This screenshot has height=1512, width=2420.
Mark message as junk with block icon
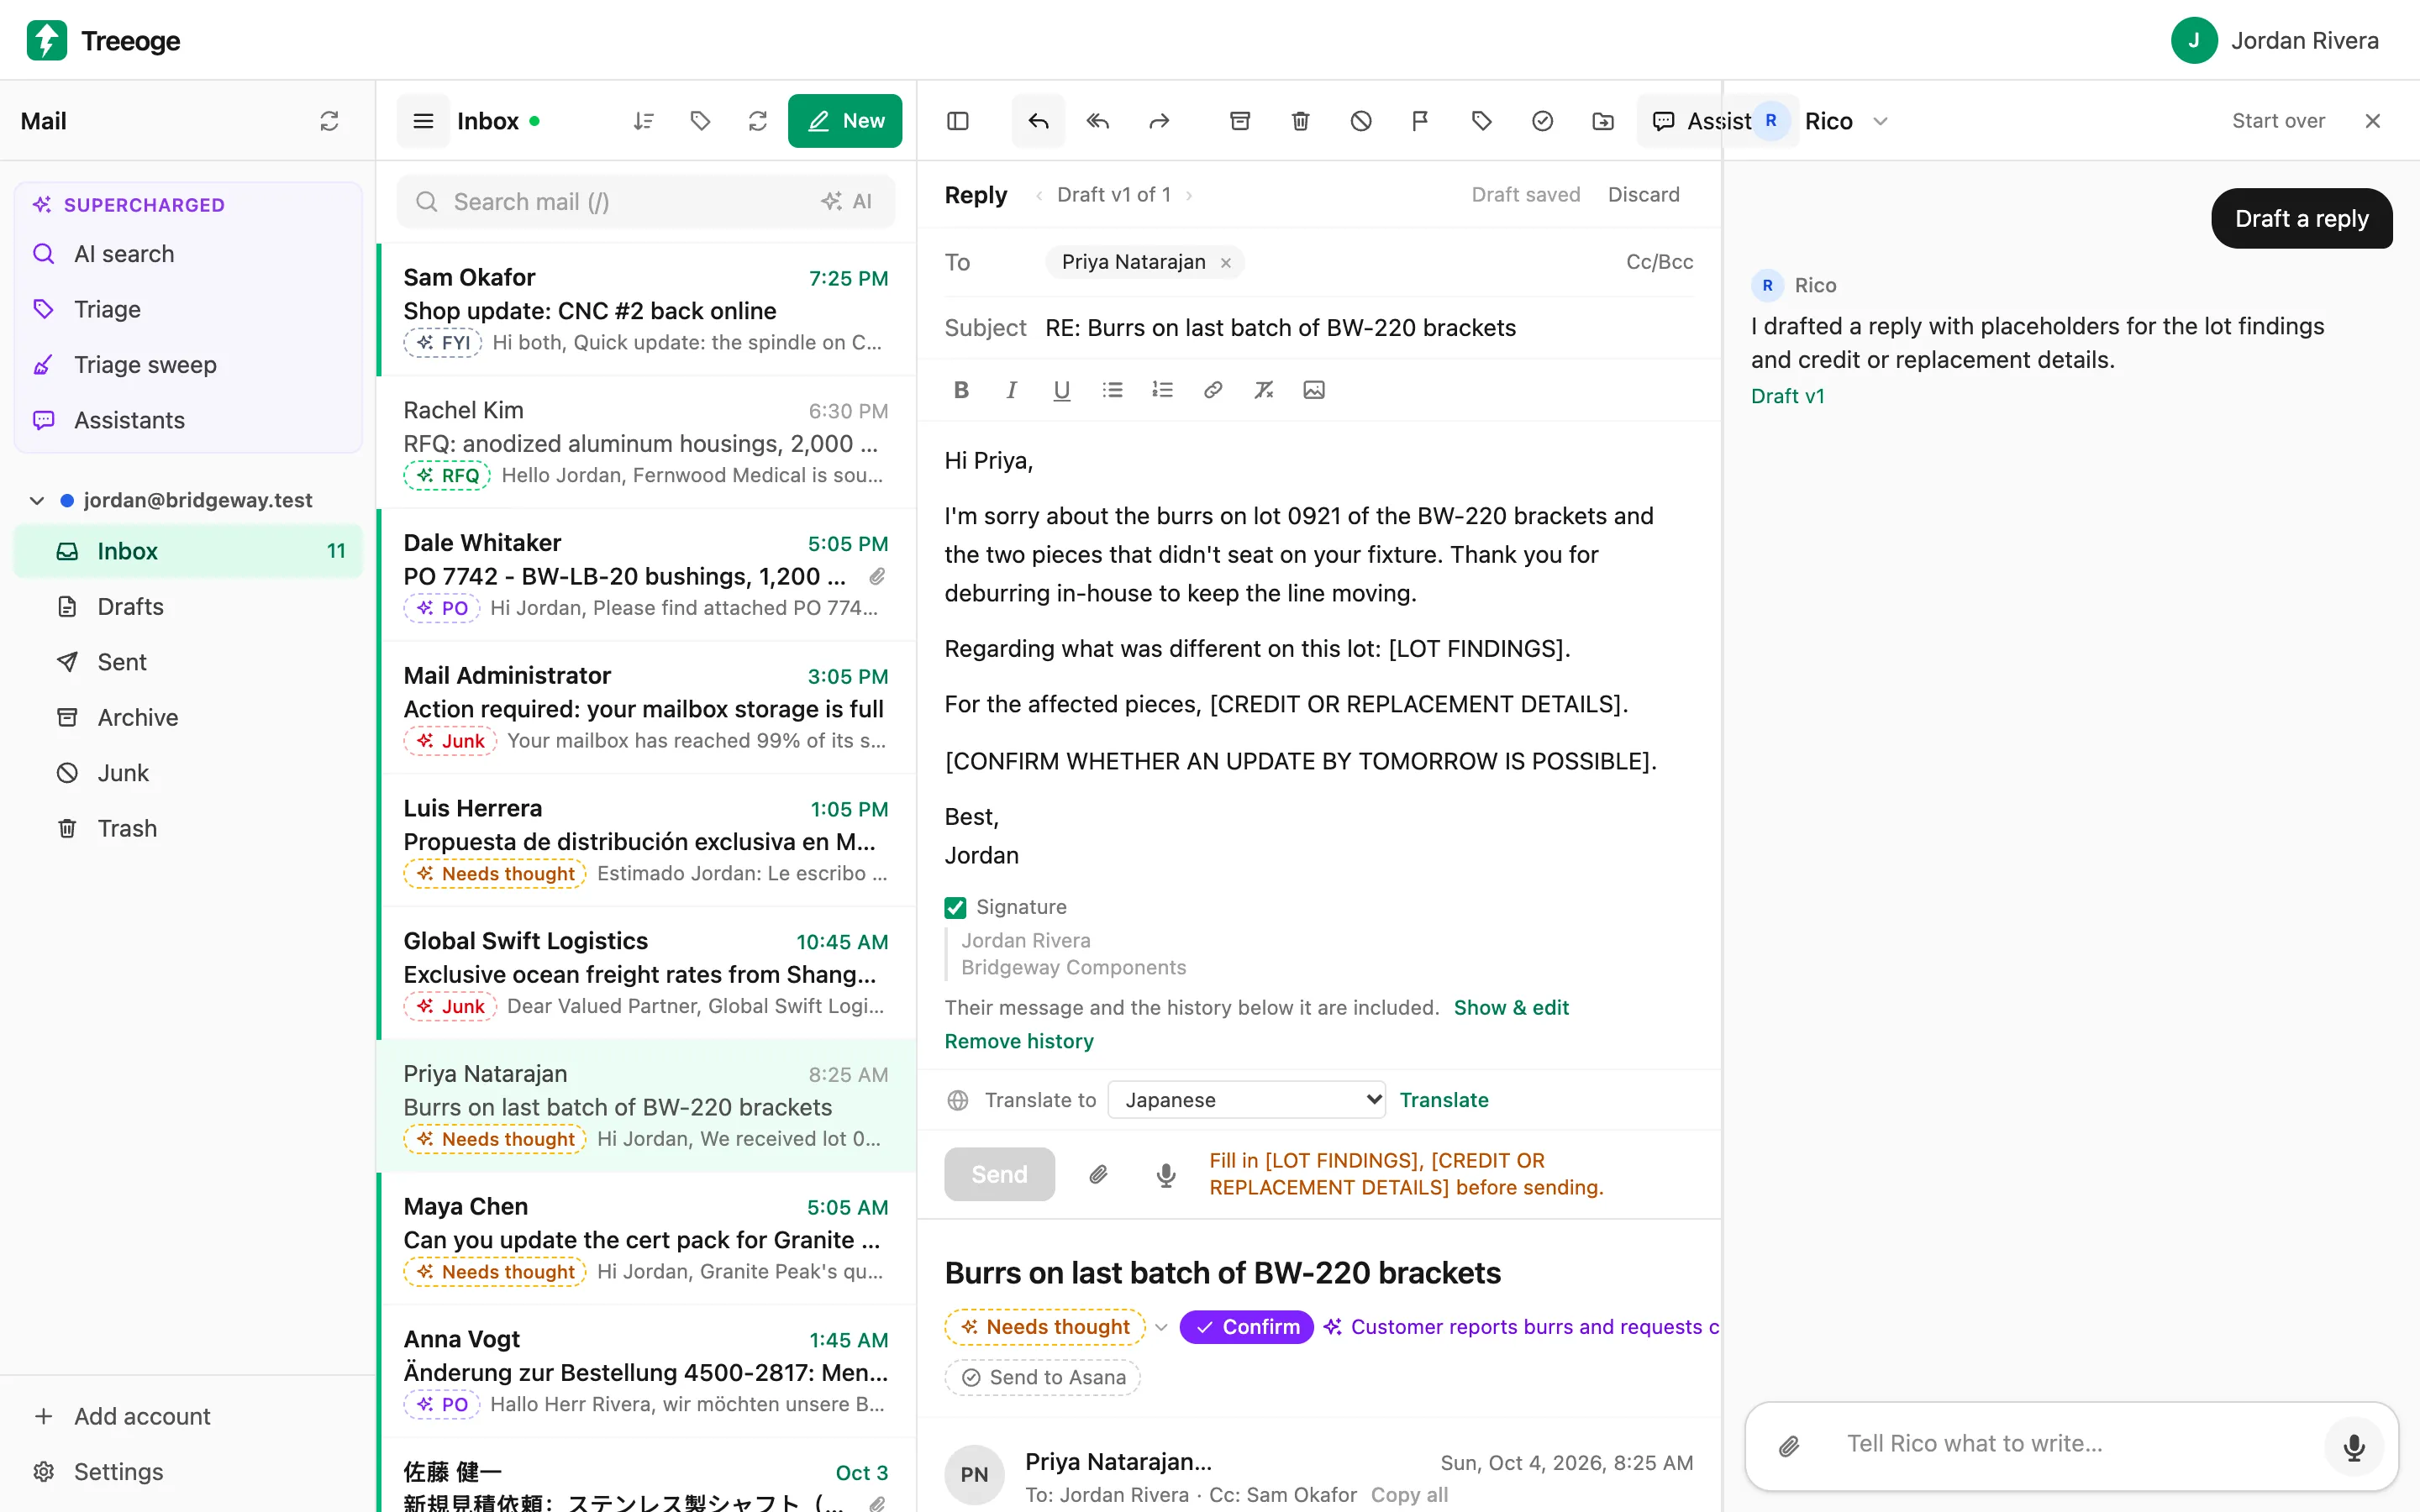pyautogui.click(x=1361, y=121)
